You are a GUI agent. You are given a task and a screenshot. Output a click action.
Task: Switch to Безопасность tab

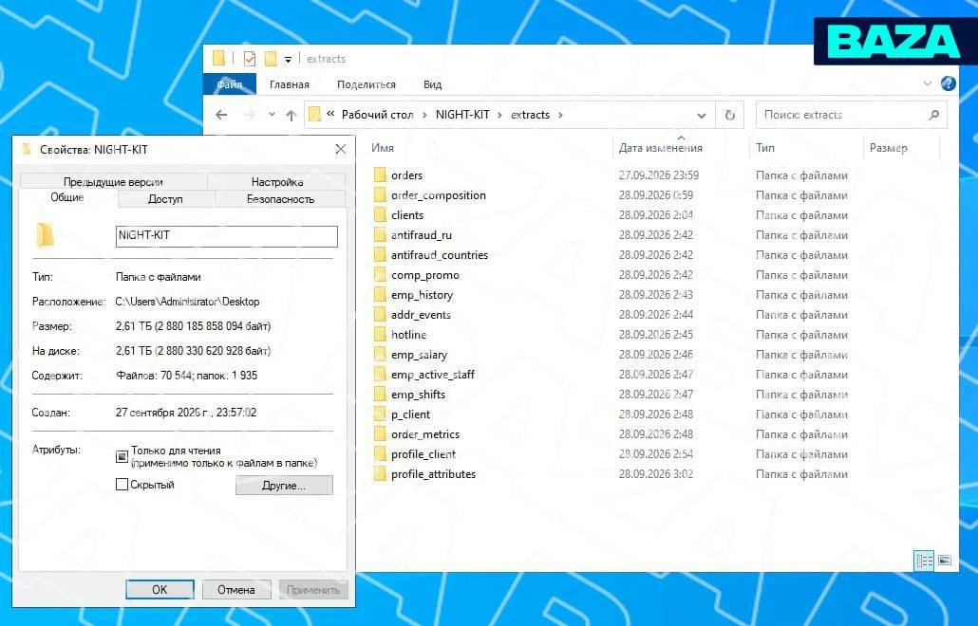click(x=280, y=198)
